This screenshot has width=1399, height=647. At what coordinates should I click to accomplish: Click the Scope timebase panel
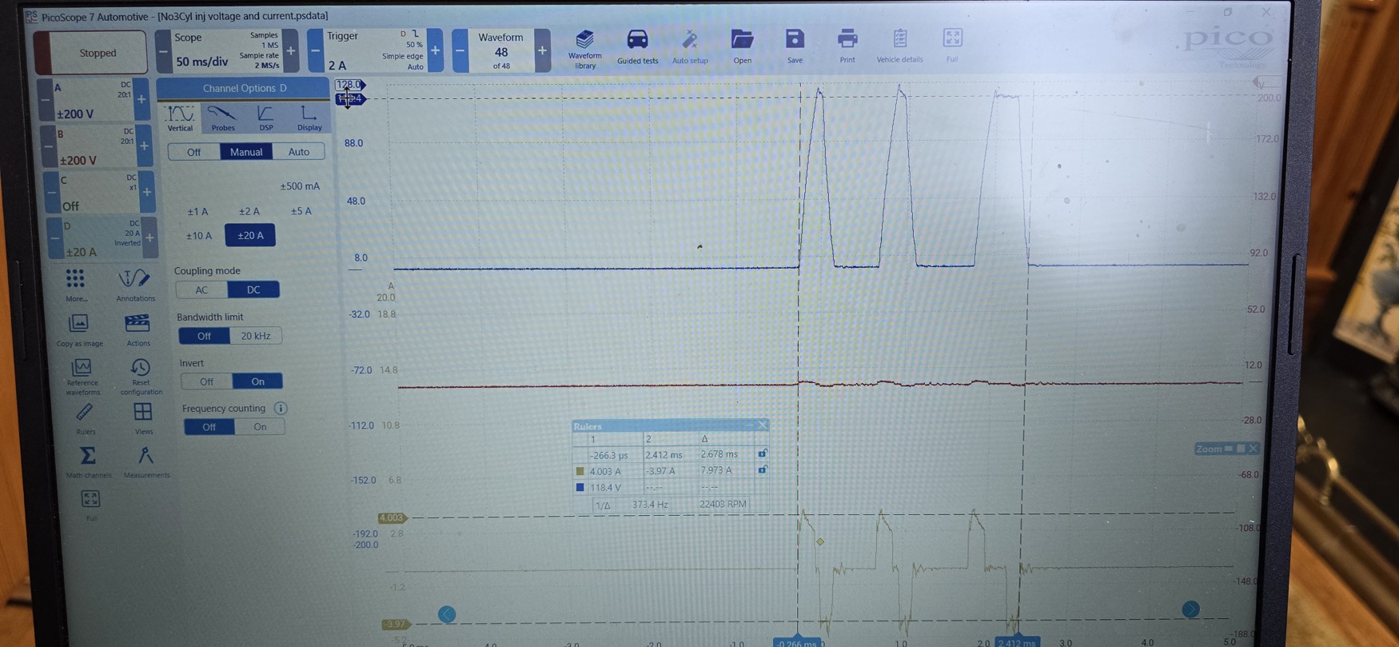pyautogui.click(x=227, y=51)
